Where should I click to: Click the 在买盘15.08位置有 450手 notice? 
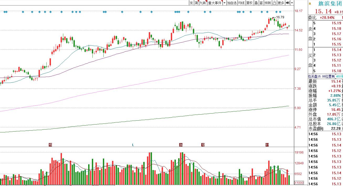pyautogui.click(x=325, y=76)
